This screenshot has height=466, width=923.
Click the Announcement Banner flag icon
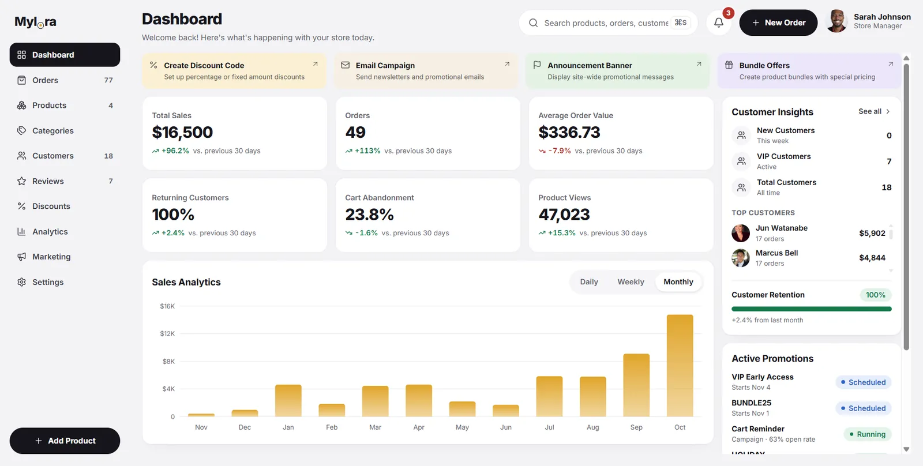537,65
